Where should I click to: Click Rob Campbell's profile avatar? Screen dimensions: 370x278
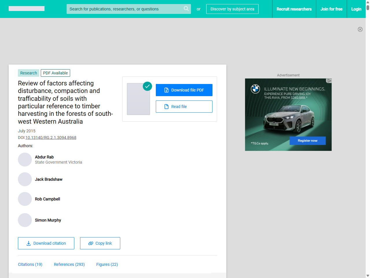(25, 199)
